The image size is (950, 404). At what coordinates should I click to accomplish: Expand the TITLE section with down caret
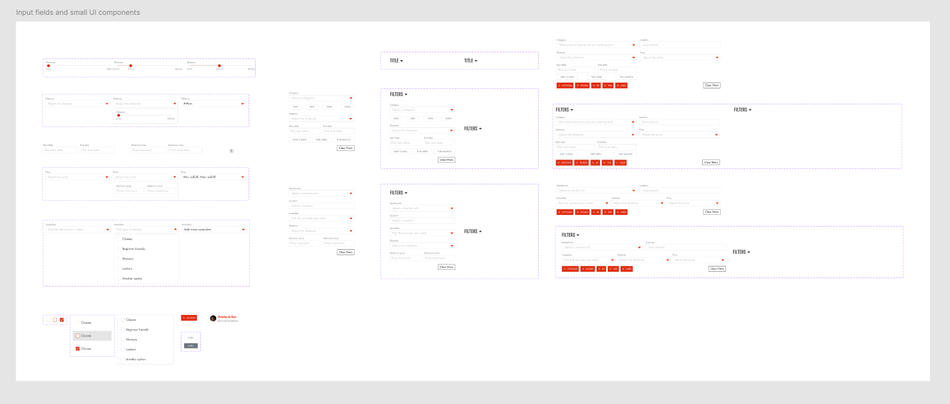(402, 60)
